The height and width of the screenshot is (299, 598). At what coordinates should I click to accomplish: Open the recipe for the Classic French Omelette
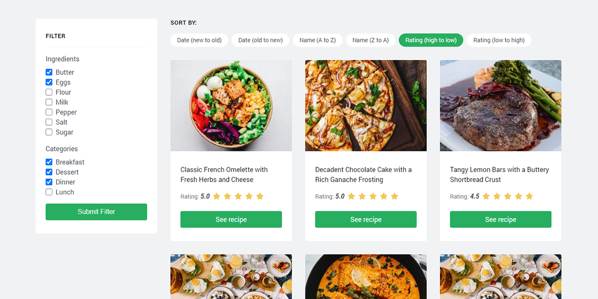231,219
